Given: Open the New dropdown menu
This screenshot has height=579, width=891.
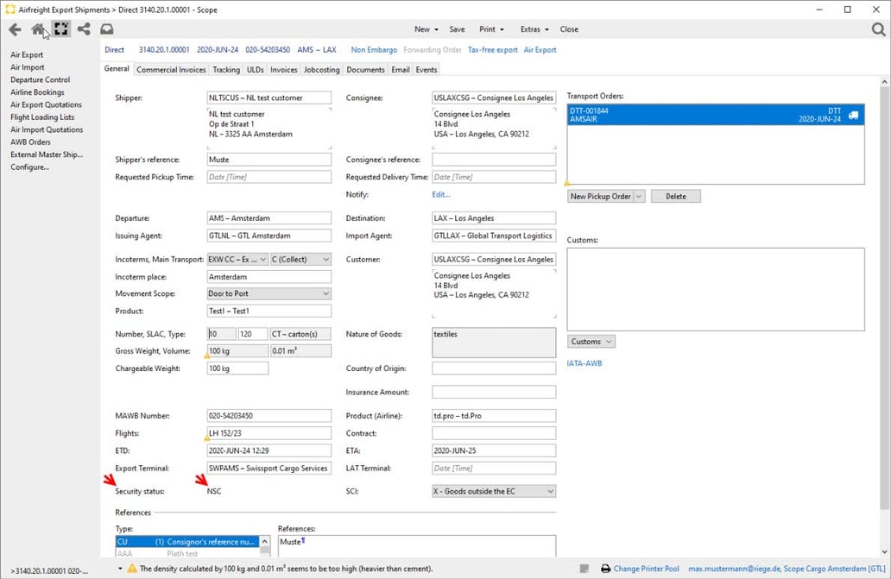Looking at the screenshot, I should point(426,29).
